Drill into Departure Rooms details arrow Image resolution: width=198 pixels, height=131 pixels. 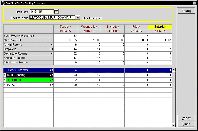click(x=51, y=53)
